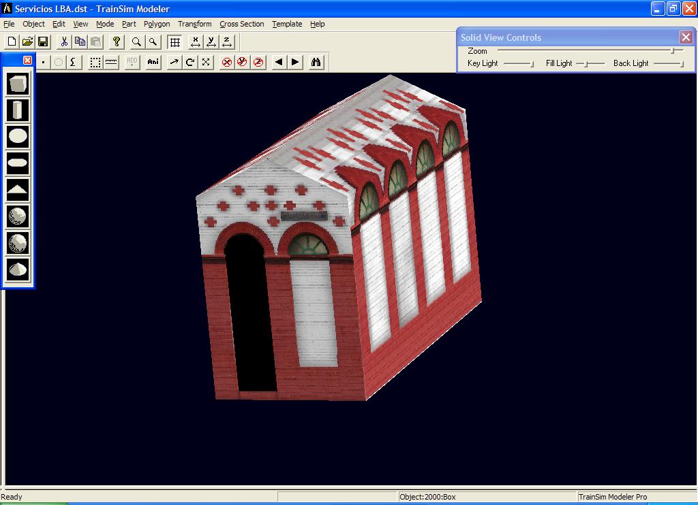
Task: Click the right arrow next button
Action: pyautogui.click(x=295, y=63)
